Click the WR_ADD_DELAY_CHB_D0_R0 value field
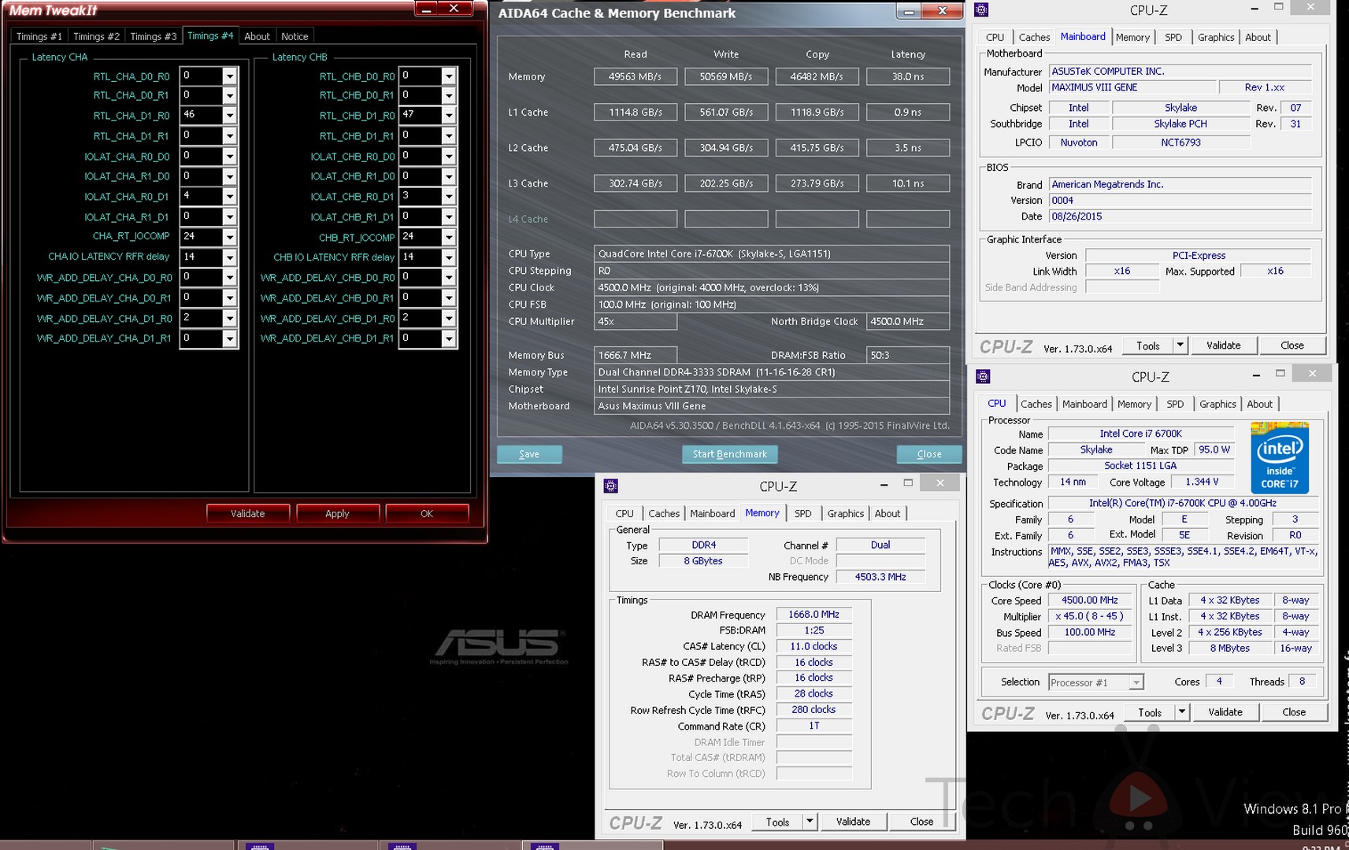This screenshot has height=850, width=1349. click(420, 277)
